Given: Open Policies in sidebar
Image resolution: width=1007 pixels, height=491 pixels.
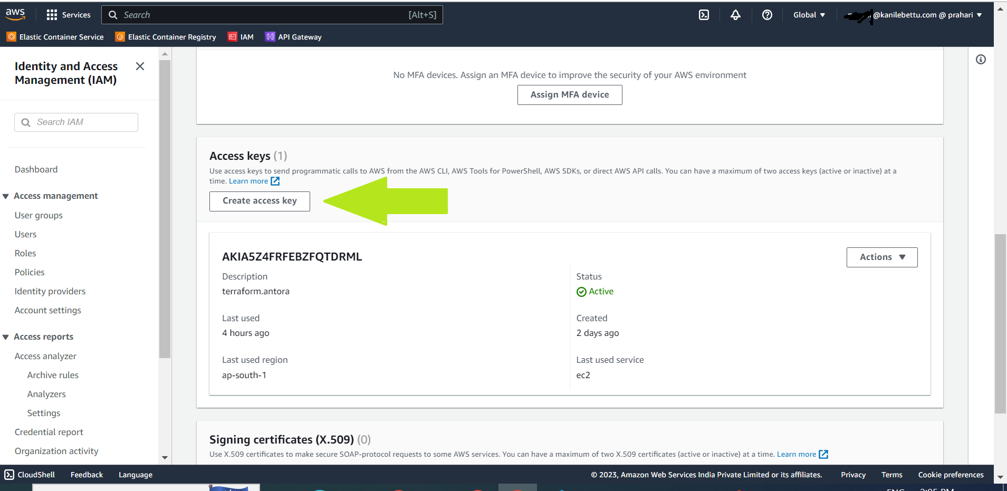Looking at the screenshot, I should [x=30, y=272].
